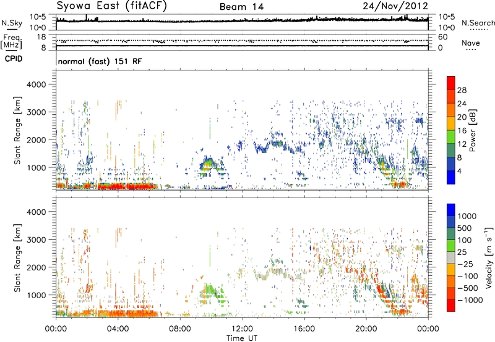
Task: Select the 12 dB label on power scale
Action: click(x=462, y=144)
